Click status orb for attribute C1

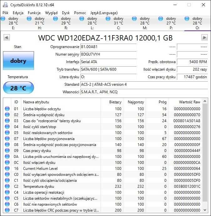coord(7,180)
